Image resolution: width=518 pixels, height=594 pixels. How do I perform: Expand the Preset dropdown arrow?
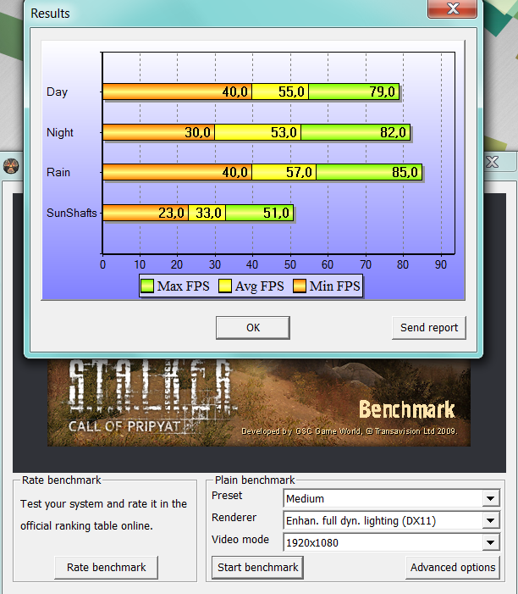pos(490,498)
